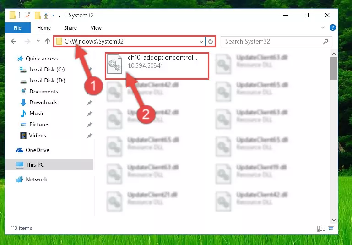The image size is (352, 245).
Task: Switch to the View ribbon tab
Action: [x=96, y=28]
